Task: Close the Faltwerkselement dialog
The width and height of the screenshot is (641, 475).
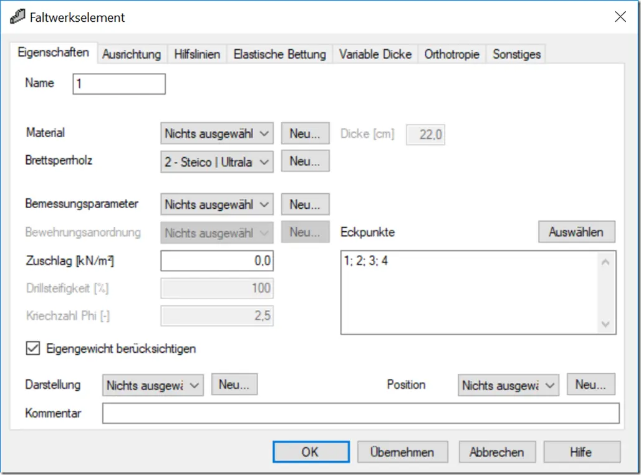Action: click(620, 17)
